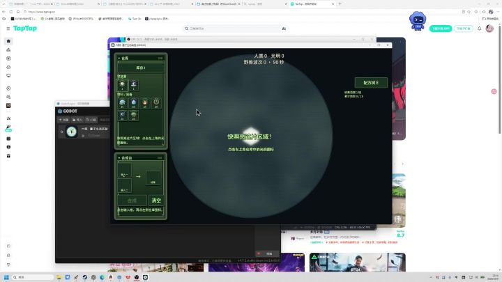Toggle favorite star on Godot project row

click(x=62, y=132)
